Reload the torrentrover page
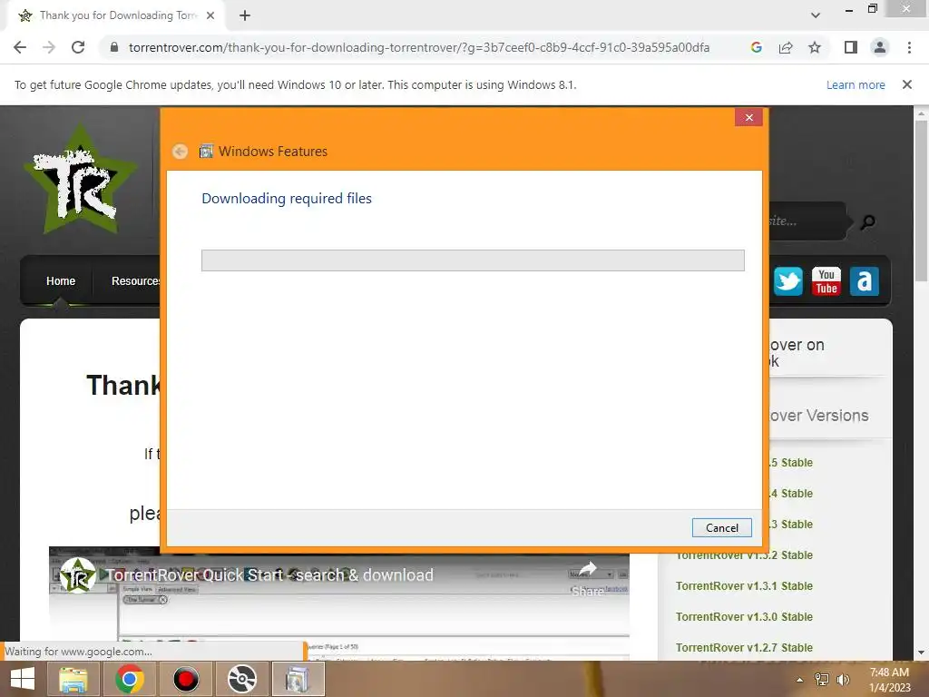The width and height of the screenshot is (929, 697). [78, 47]
